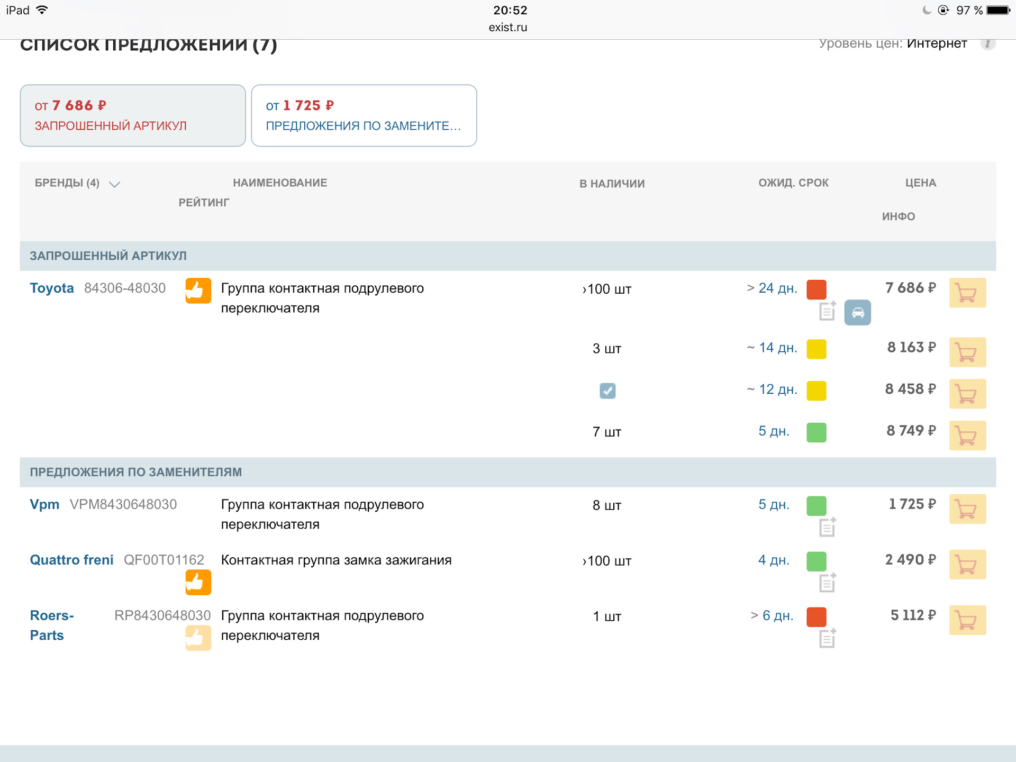
Task: Click '5 дн.' term in Vpm row
Action: tap(774, 504)
